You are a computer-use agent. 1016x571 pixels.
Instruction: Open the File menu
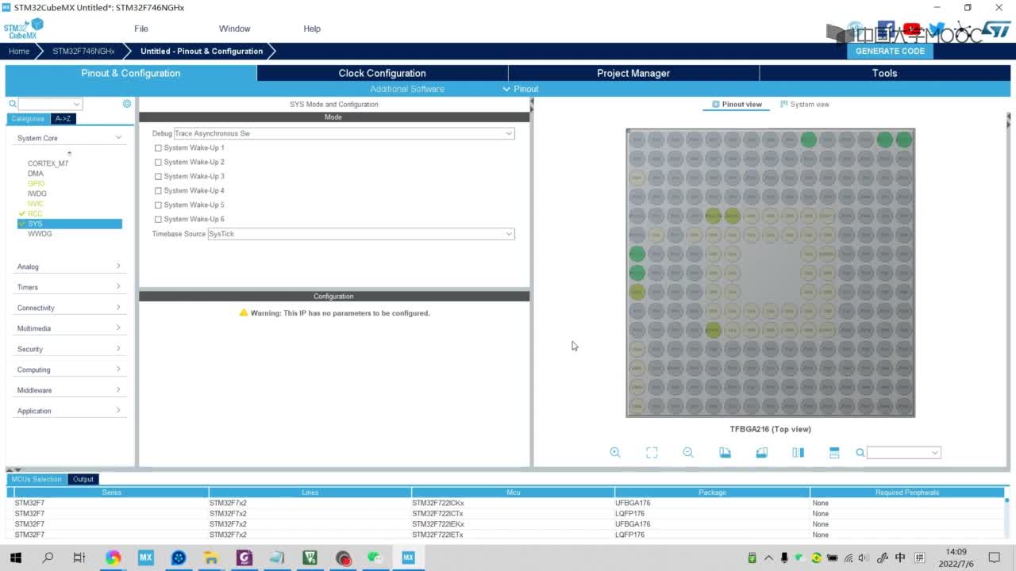(x=141, y=29)
